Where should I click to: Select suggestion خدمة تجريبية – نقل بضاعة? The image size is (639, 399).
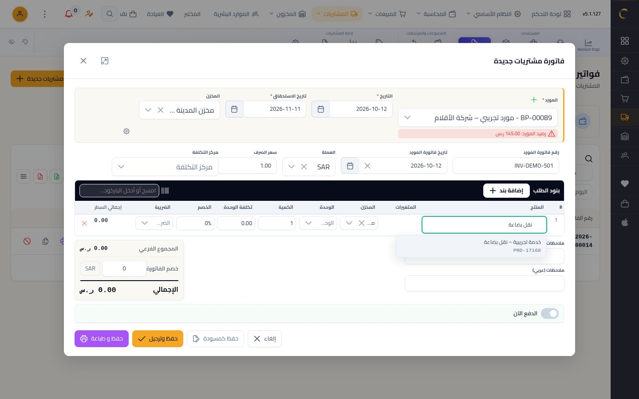coord(471,246)
